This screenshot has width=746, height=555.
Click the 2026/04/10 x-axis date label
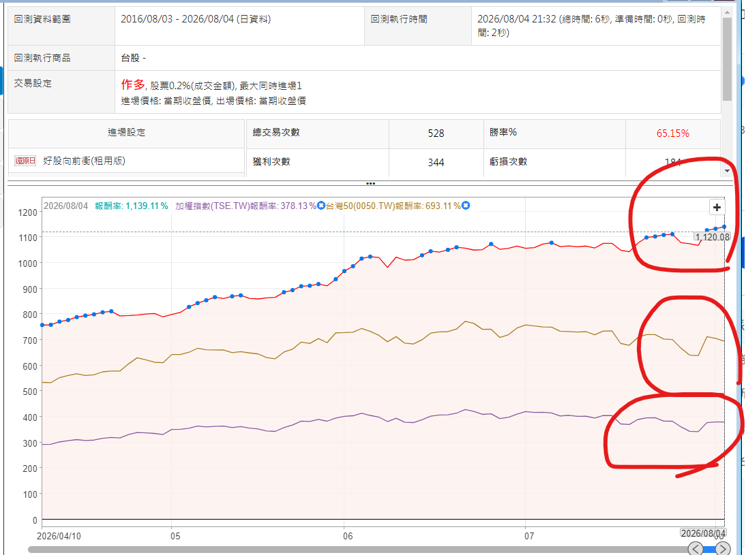pyautogui.click(x=59, y=536)
